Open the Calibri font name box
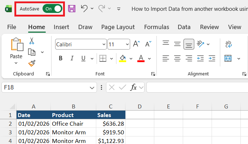 81,44
